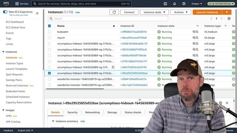
Task: Expand Launch instances options arrow
Action: coord(227,12)
